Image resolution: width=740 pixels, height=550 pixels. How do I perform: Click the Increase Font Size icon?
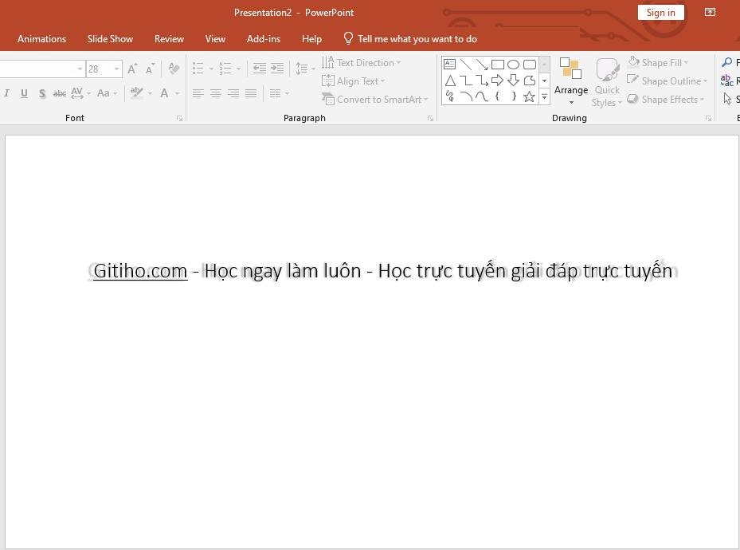point(132,69)
